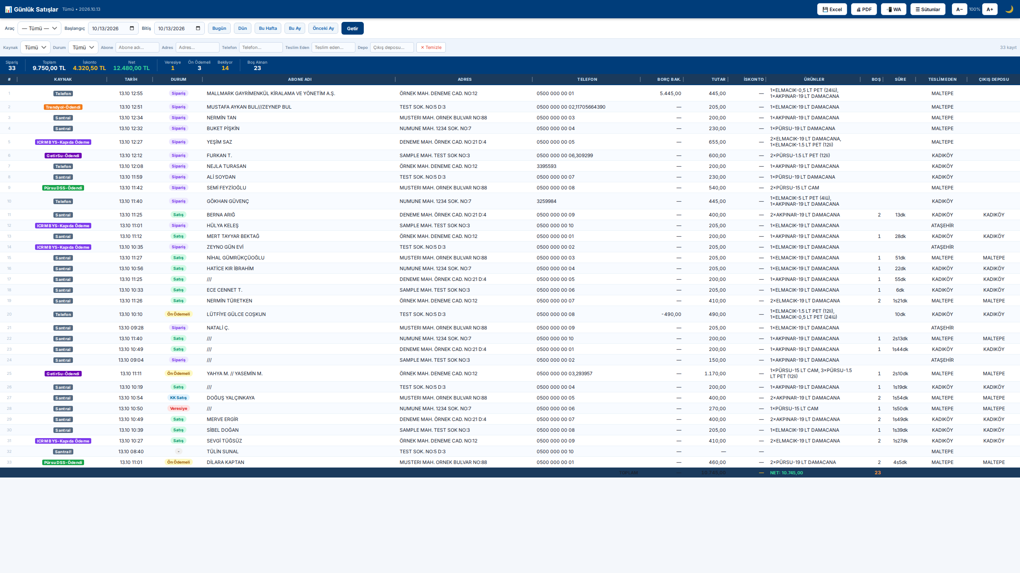Open calendar picker on Bitiş date
This screenshot has width=1020, height=573.
click(198, 28)
